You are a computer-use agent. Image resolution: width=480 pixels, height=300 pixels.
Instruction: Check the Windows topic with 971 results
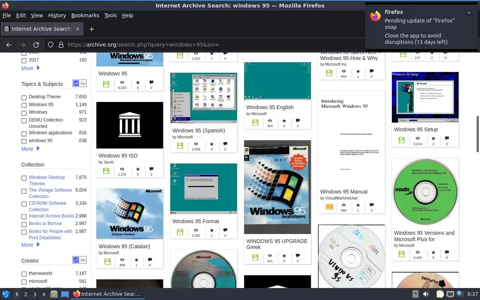[24, 113]
